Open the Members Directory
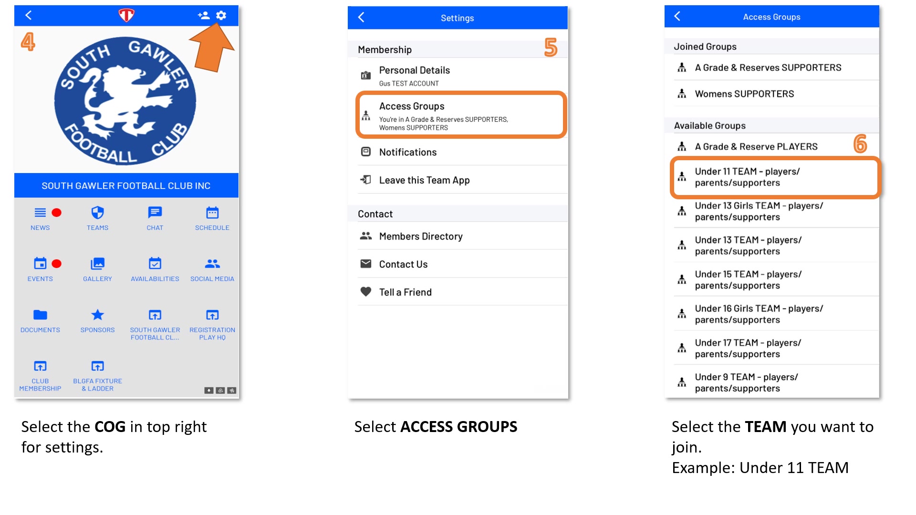This screenshot has width=916, height=515. 462,236
